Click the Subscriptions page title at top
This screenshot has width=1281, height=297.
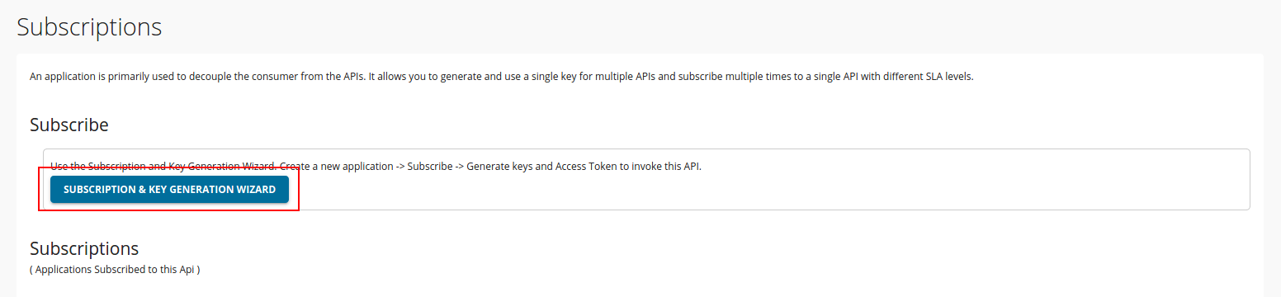click(x=89, y=26)
